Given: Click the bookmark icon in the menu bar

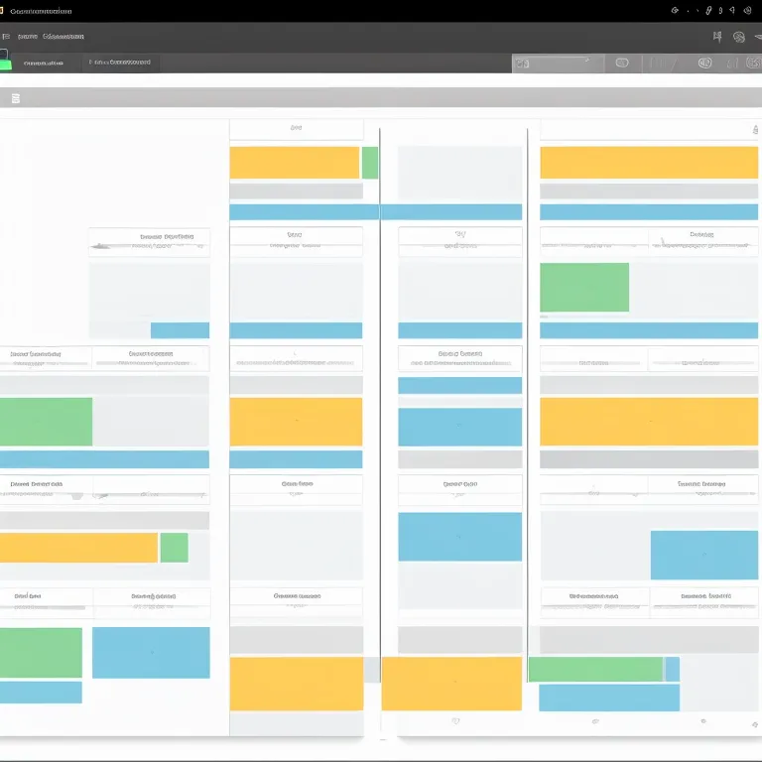Looking at the screenshot, I should point(717,37).
